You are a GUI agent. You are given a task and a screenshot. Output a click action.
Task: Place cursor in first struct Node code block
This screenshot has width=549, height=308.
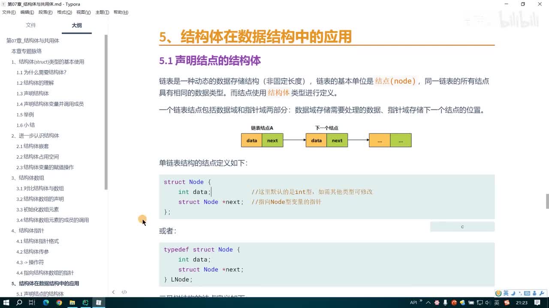tap(327, 197)
